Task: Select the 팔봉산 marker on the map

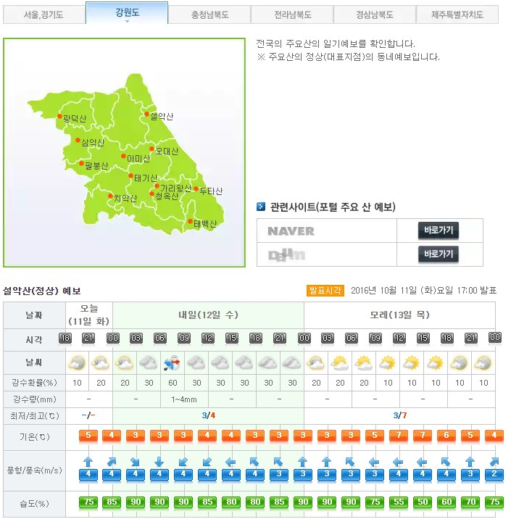Action: [81, 164]
